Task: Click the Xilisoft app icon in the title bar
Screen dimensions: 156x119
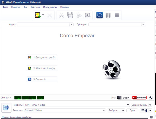Action: (x=3, y=2)
